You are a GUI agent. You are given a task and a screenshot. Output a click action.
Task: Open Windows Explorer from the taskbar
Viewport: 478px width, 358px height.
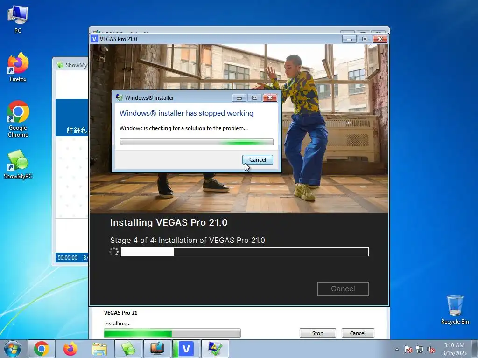[99, 349]
